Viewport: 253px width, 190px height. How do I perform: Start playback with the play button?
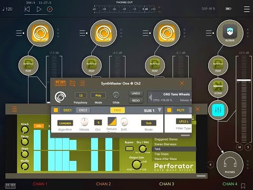coord(39,9)
